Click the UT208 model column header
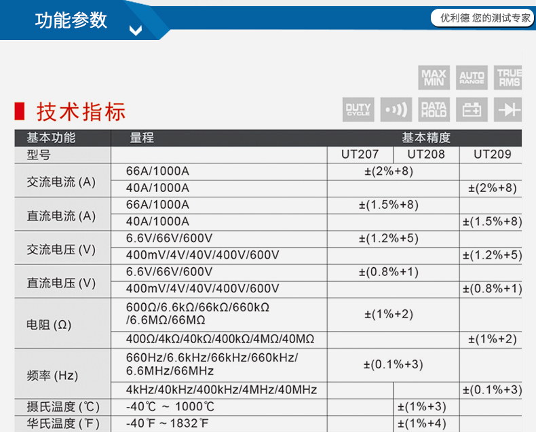This screenshot has height=432, width=536. [426, 154]
